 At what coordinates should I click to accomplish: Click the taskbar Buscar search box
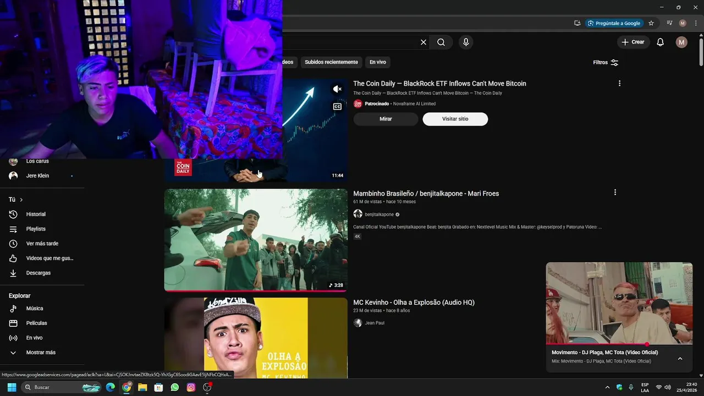[61, 387]
